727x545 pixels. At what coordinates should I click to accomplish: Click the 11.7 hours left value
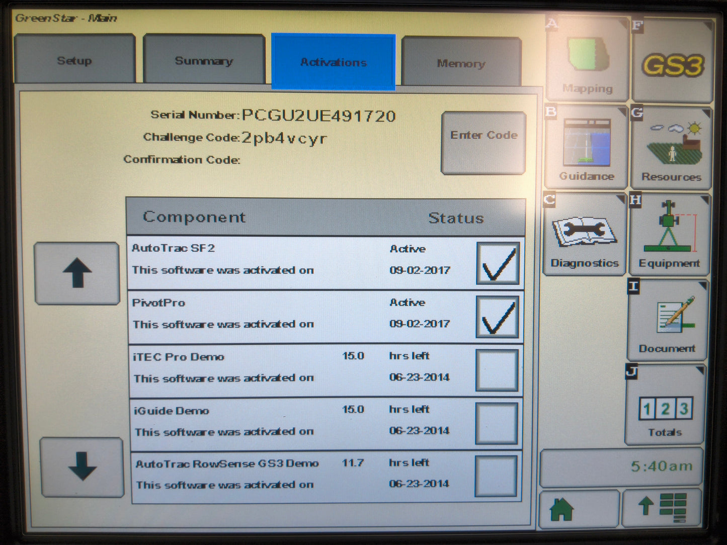click(353, 463)
